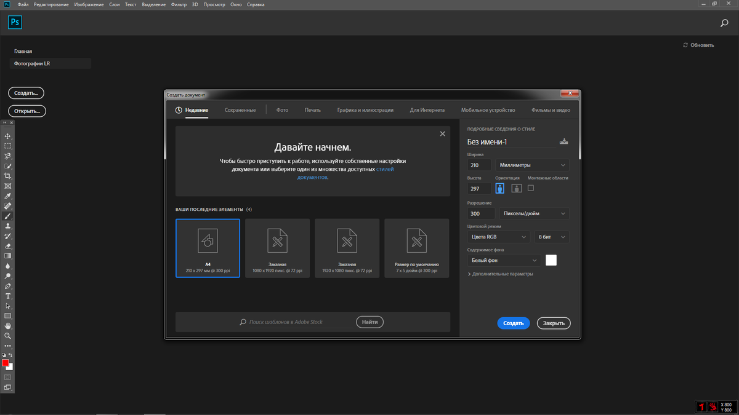Select the Eyedropper tool
This screenshot has height=415, width=739.
click(8, 196)
